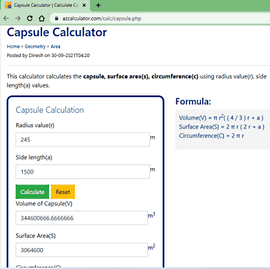
Task: Go back using browser back arrow
Action: [6, 19]
